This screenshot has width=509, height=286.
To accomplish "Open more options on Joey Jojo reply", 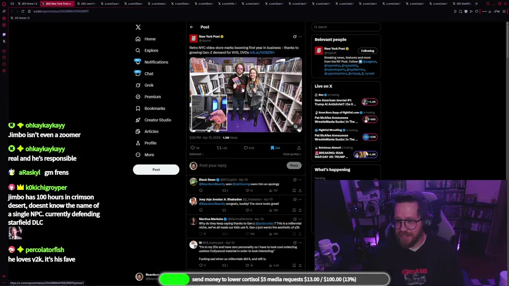I will click(x=300, y=199).
